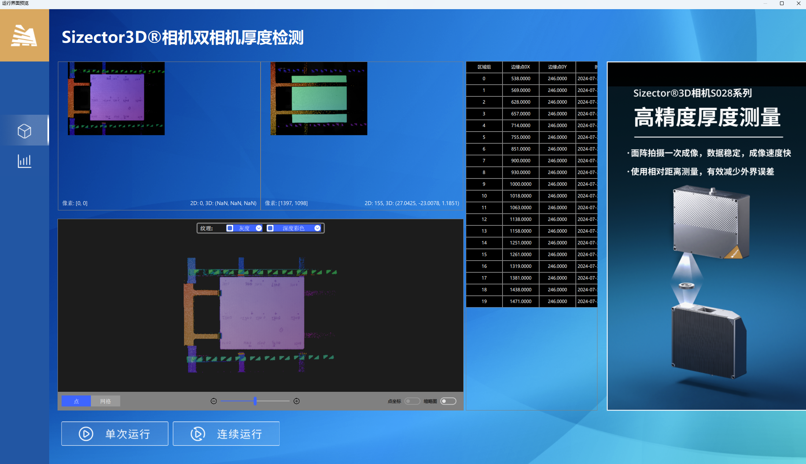The width and height of the screenshot is (806, 464).
Task: Click region group number 0 cell
Action: point(484,79)
